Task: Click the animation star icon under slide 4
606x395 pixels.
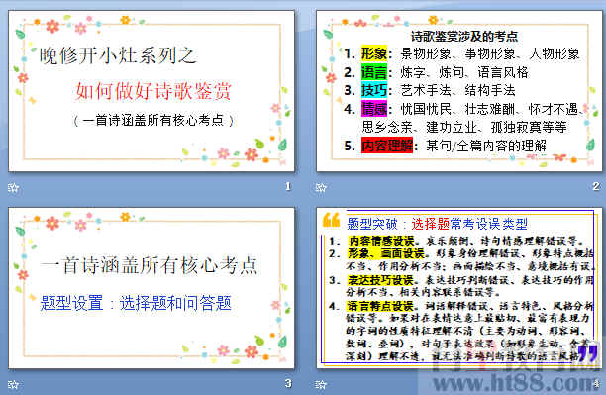Action: pos(321,384)
